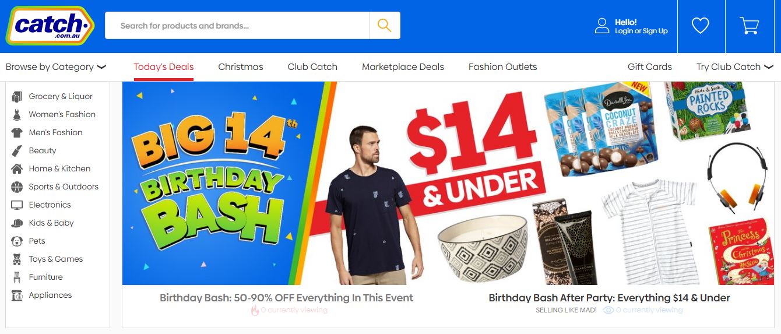781x334 pixels.
Task: Open the Gift Cards link
Action: [650, 67]
